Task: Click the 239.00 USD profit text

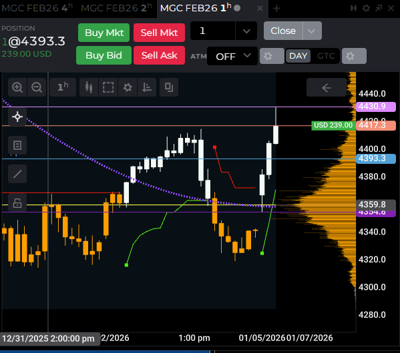Action: (27, 54)
